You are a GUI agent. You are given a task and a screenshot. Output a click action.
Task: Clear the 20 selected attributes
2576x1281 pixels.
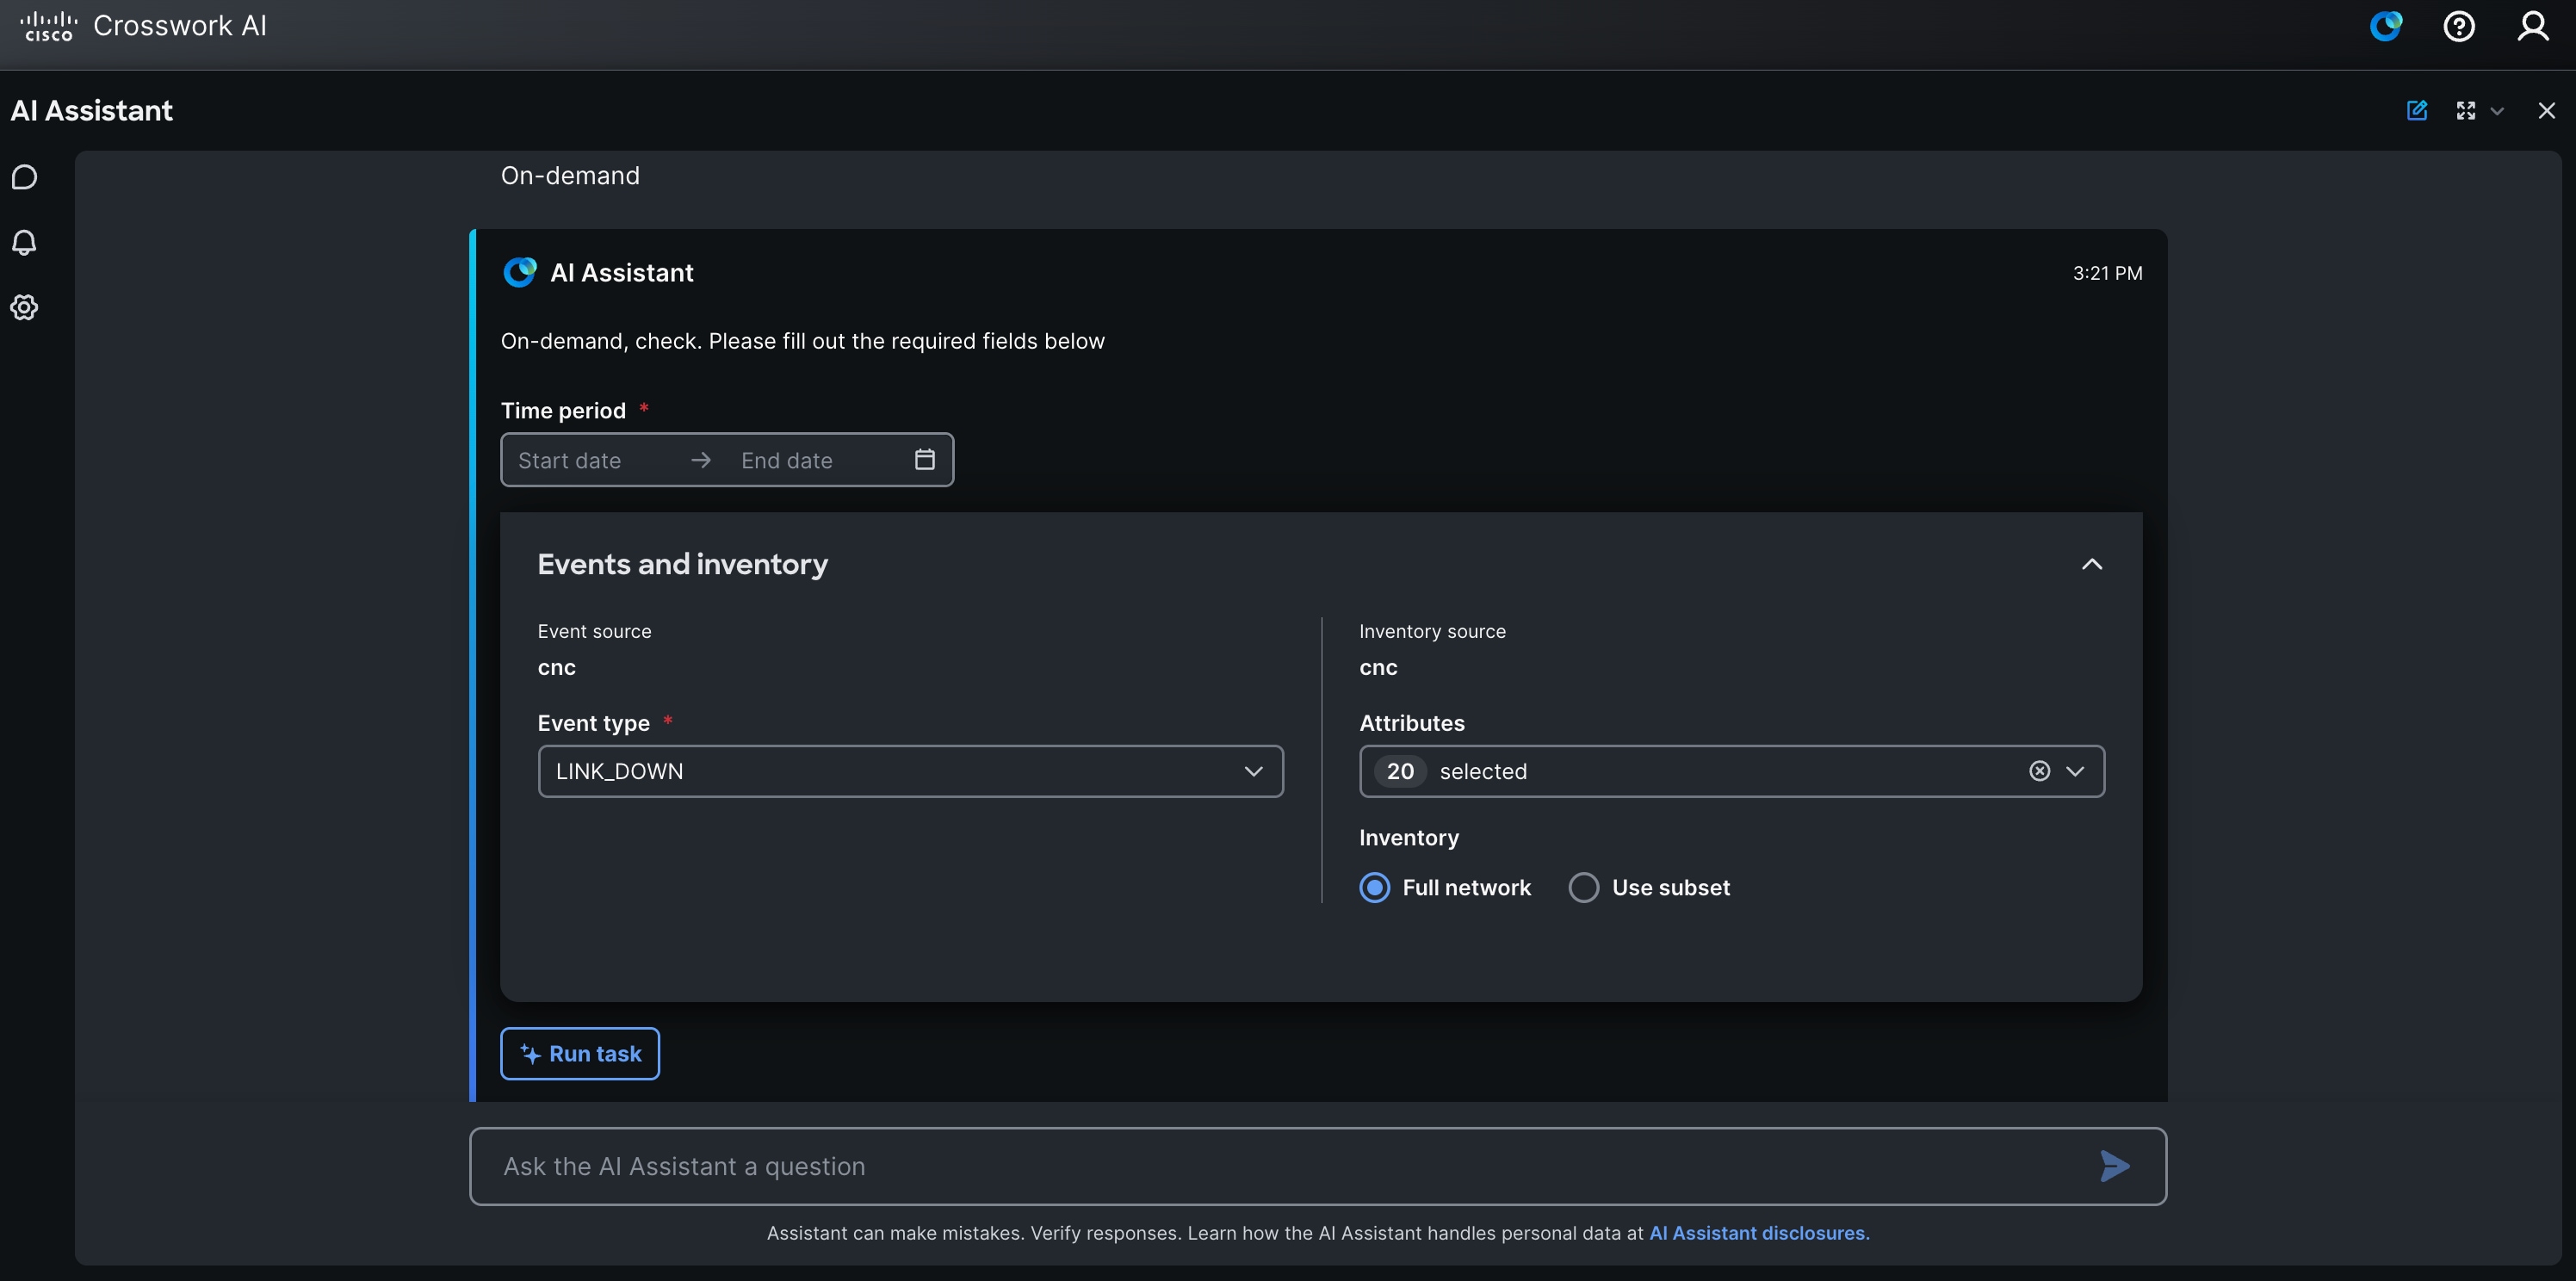pyautogui.click(x=2040, y=771)
